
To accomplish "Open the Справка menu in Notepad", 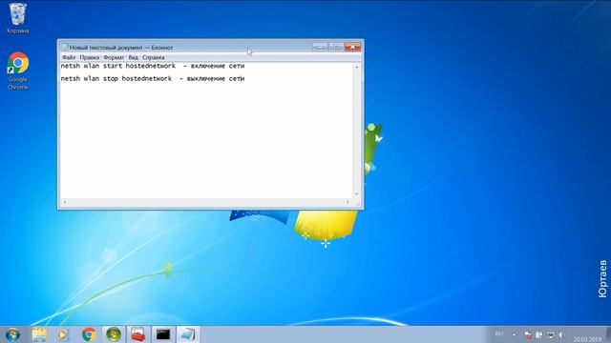I will pos(153,57).
